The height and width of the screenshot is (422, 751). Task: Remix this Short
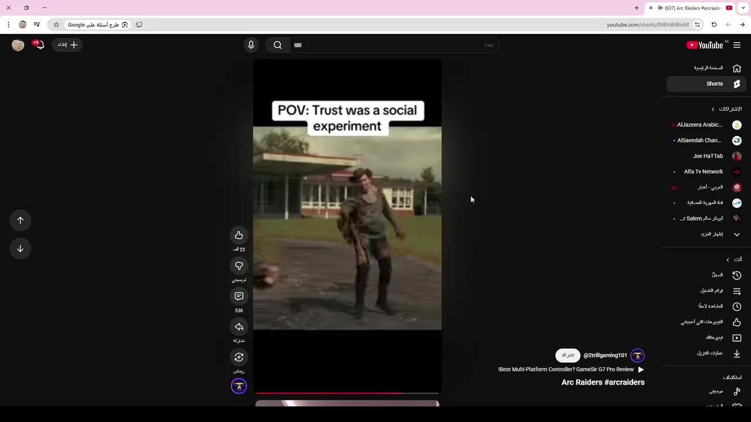tap(239, 358)
